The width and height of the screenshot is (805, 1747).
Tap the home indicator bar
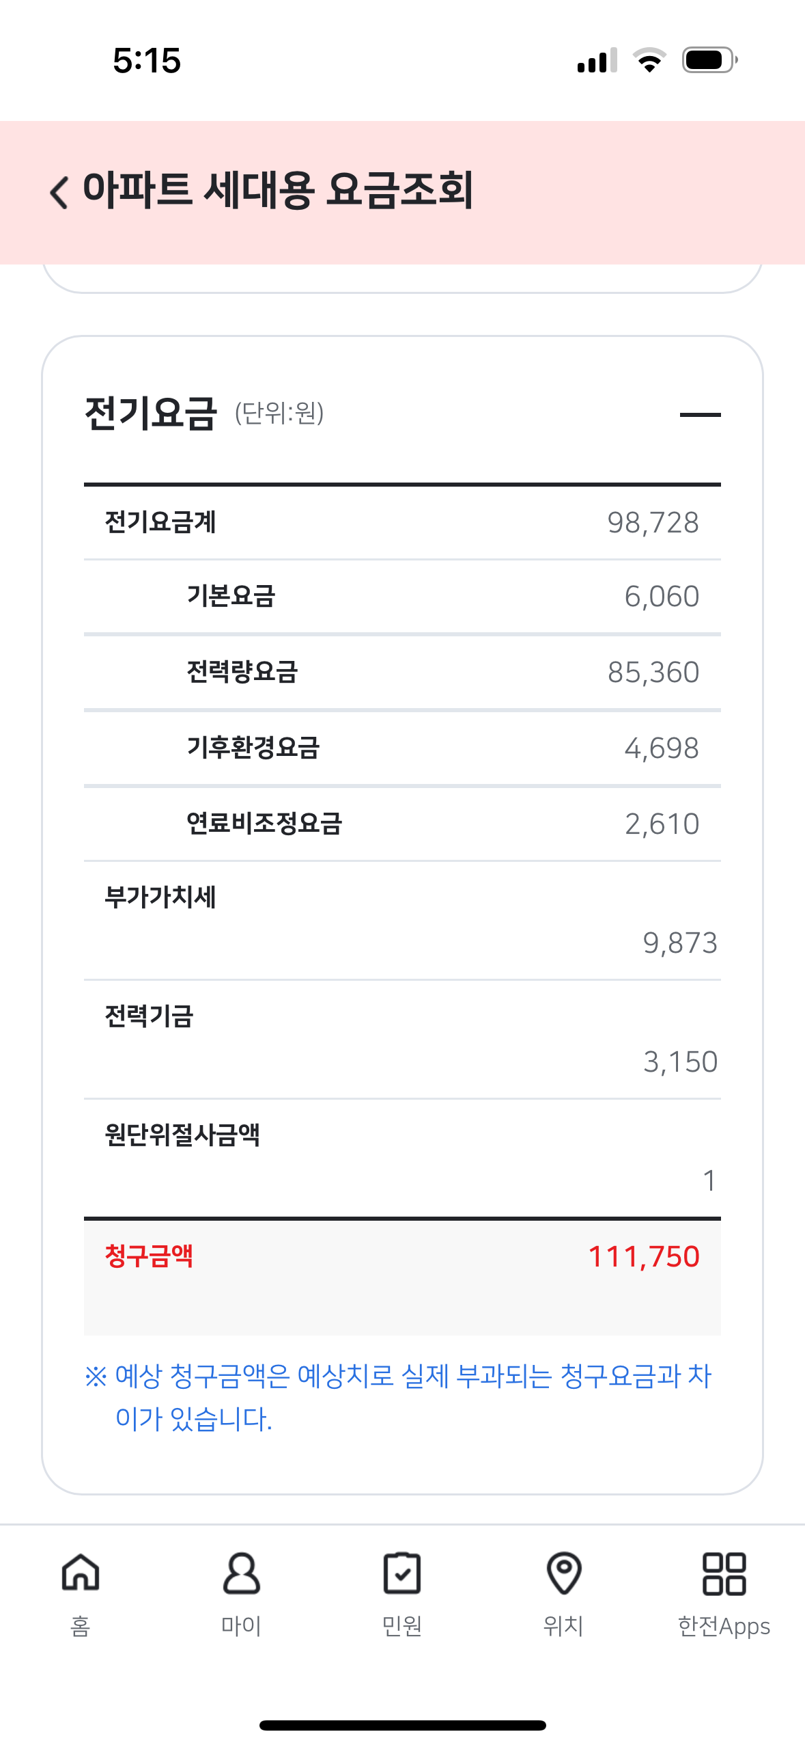point(402,1725)
